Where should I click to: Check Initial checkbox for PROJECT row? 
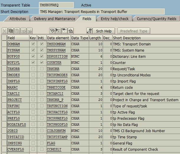pos(42,100)
